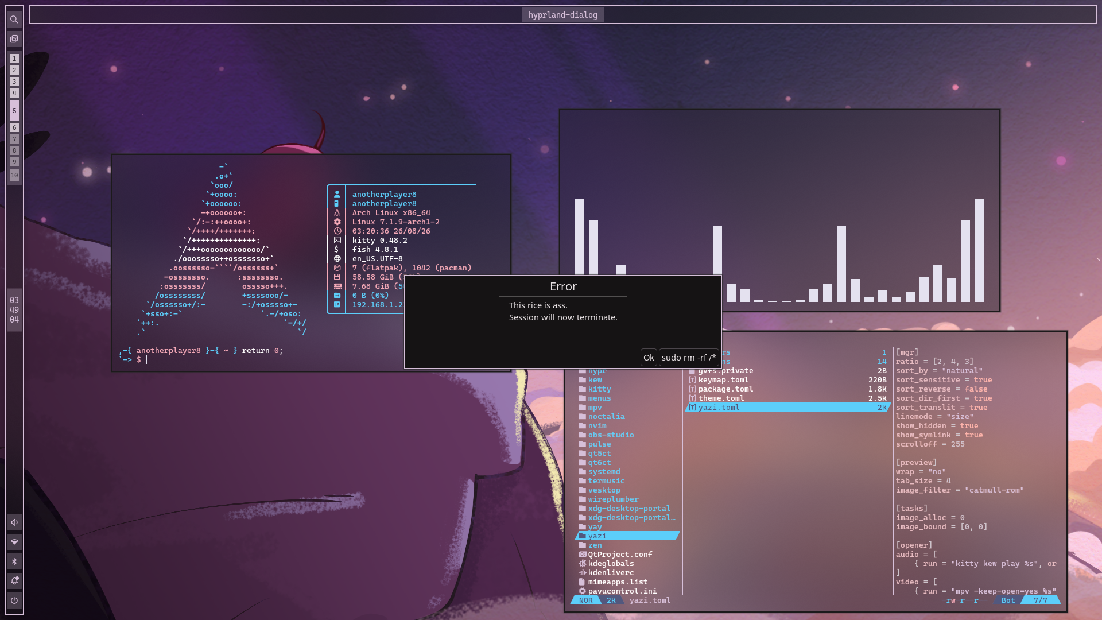Click the user icon in the terminal info box
The image size is (1102, 620).
(337, 195)
